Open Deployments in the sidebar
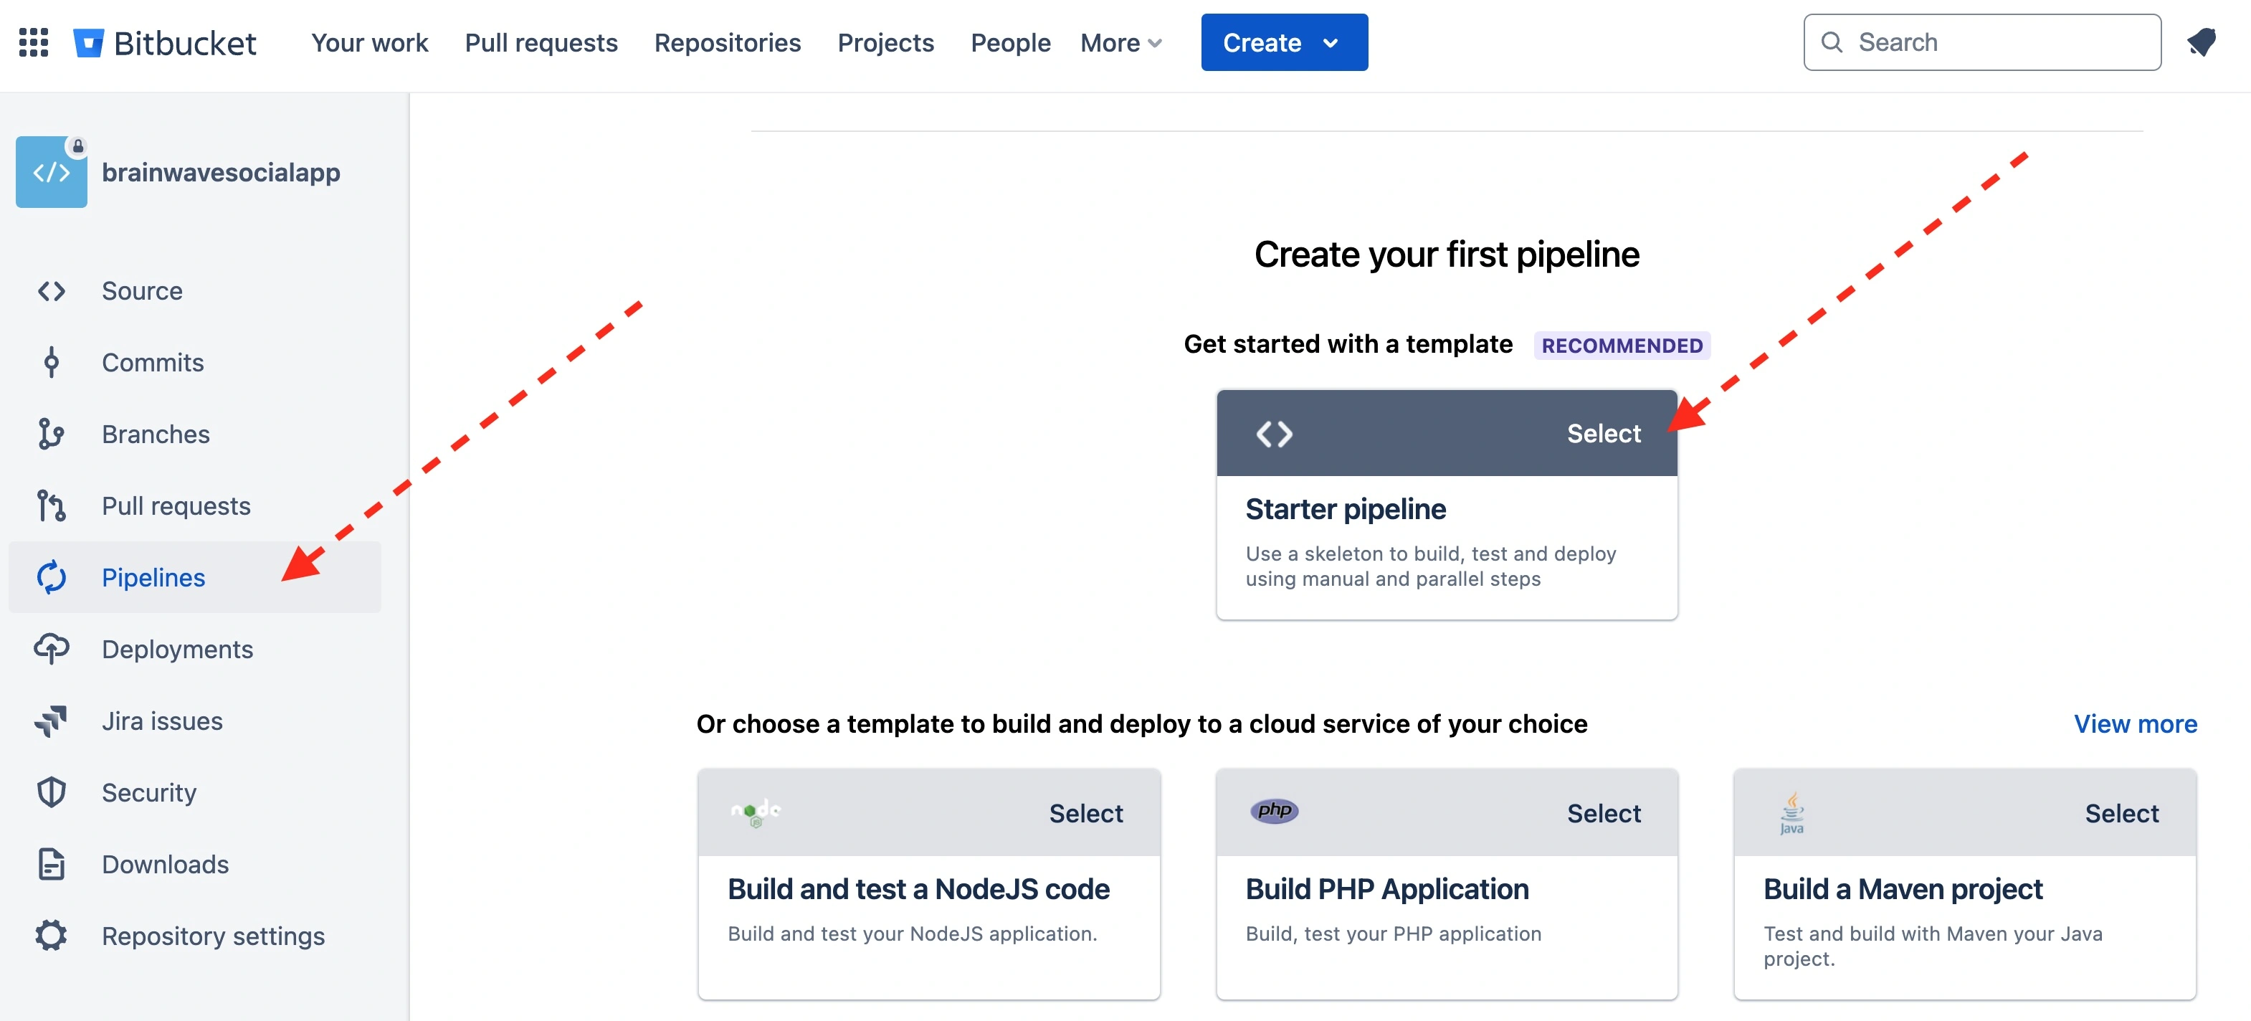This screenshot has height=1021, width=2251. [195, 650]
